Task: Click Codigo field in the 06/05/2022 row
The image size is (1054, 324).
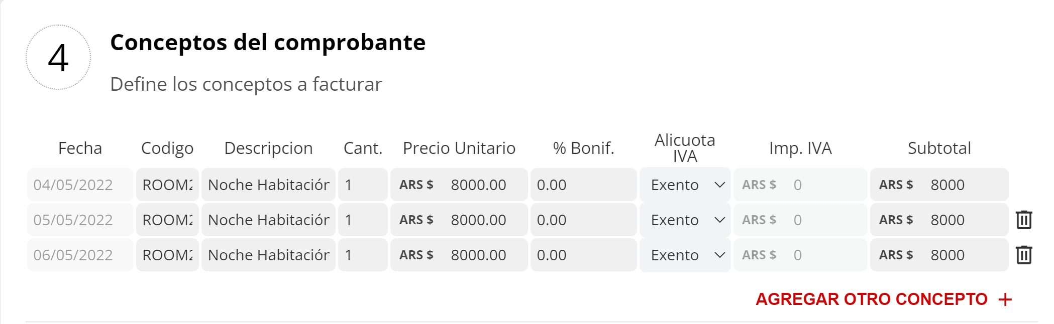Action: (x=167, y=255)
